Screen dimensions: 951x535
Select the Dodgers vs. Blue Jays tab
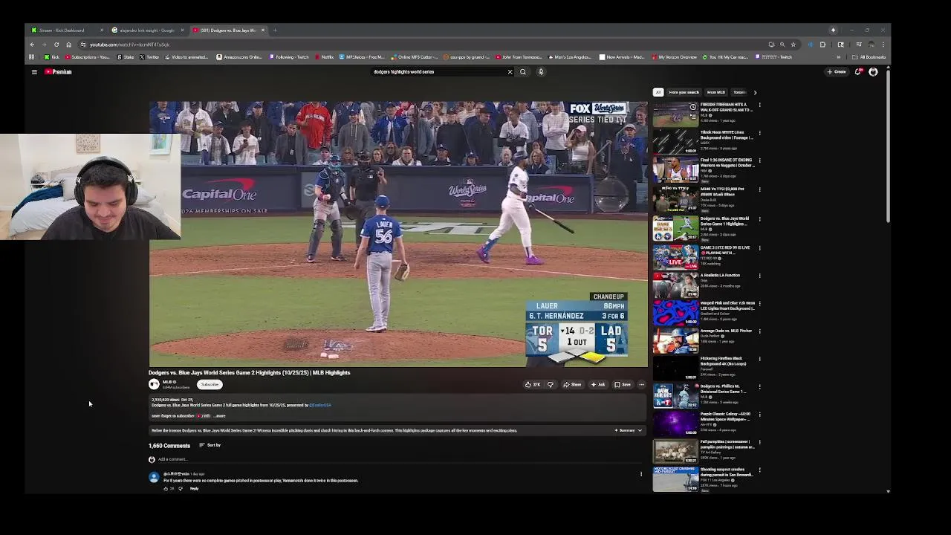(227, 30)
